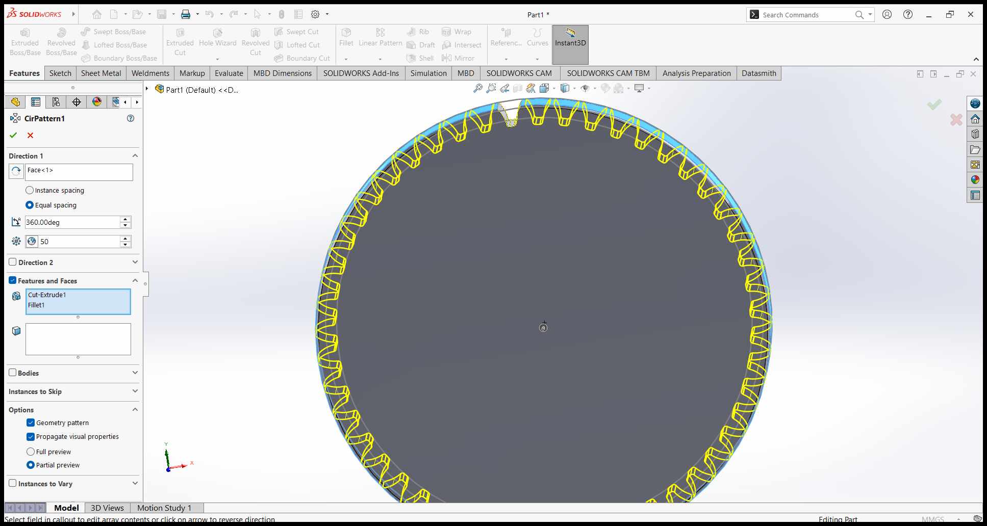The image size is (987, 526).
Task: Expand the Bodies section chevron
Action: click(x=135, y=373)
